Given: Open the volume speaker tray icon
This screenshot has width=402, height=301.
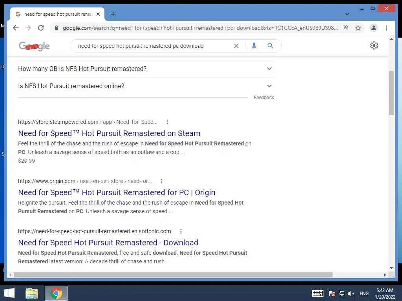Looking at the screenshot, I should [351, 294].
